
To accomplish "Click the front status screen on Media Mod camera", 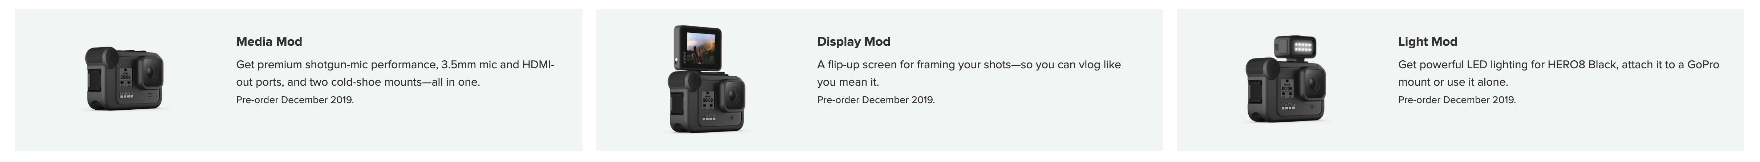I will coord(126,76).
